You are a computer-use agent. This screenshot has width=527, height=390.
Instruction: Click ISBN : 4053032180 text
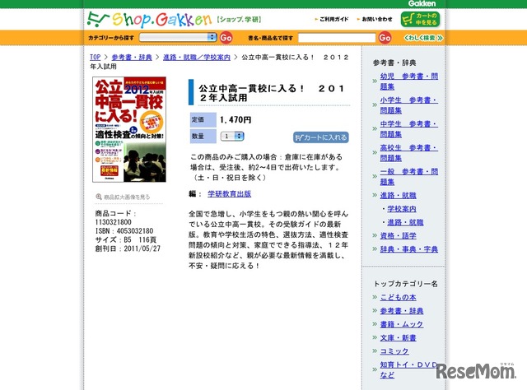(124, 231)
